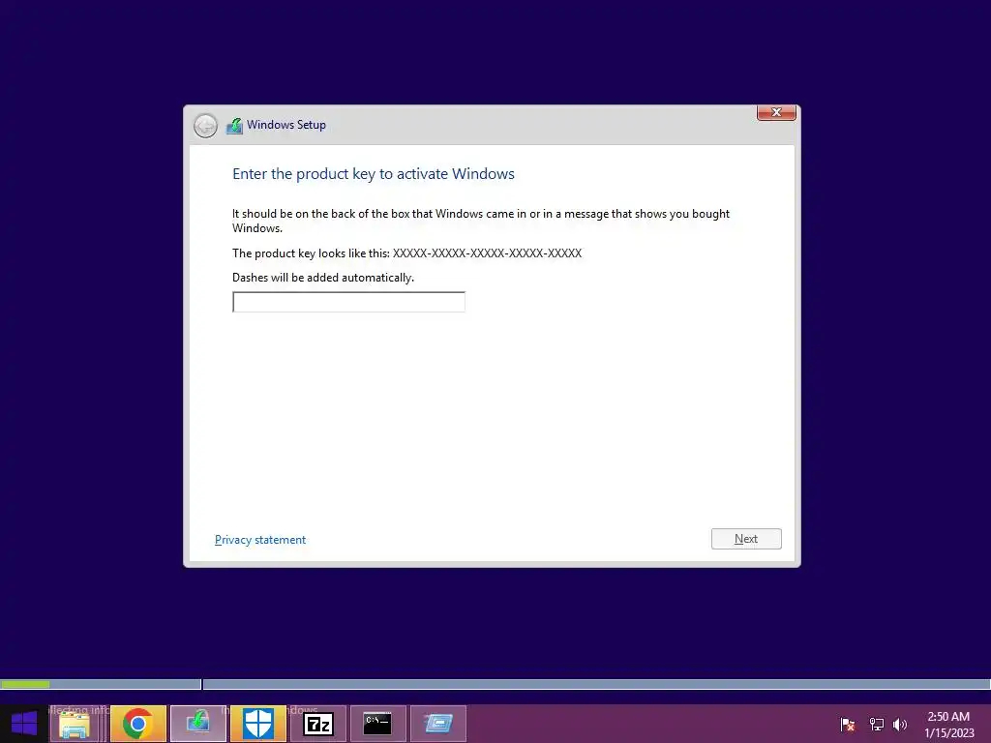Open the Privacy statement link
The width and height of the screenshot is (991, 743).
coord(260,540)
